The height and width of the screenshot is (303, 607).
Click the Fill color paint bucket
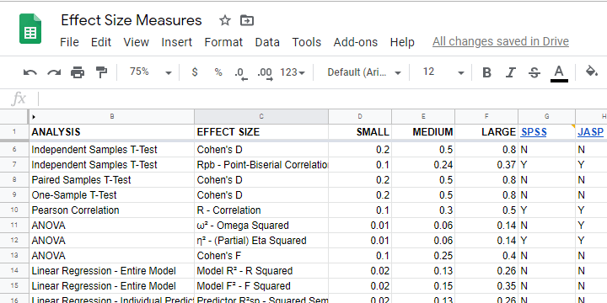tap(591, 72)
